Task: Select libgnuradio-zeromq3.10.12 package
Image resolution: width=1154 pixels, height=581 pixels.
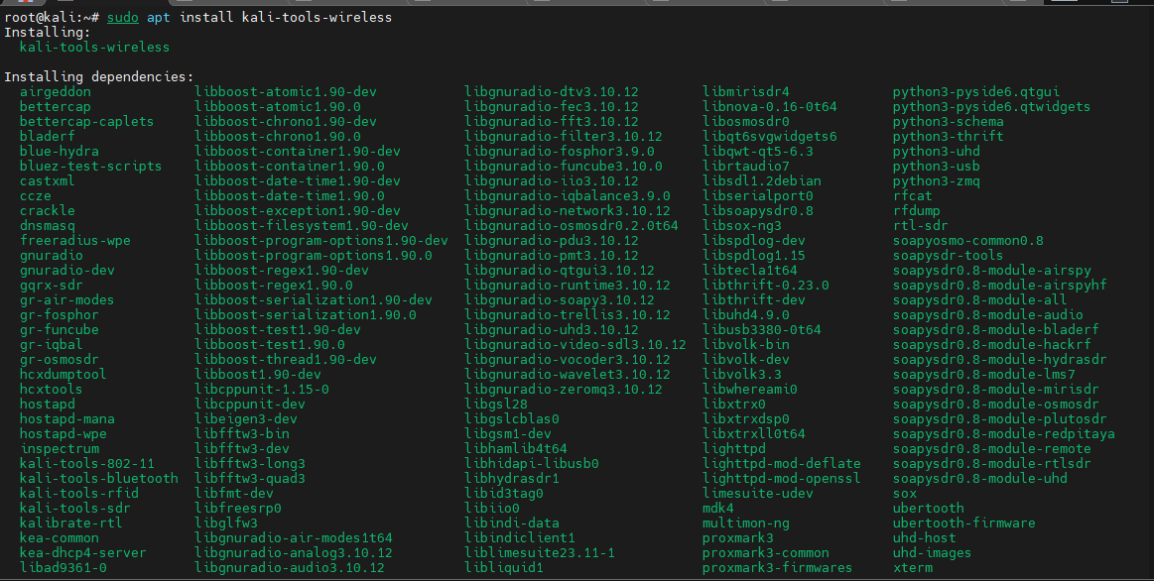Action: click(x=563, y=389)
